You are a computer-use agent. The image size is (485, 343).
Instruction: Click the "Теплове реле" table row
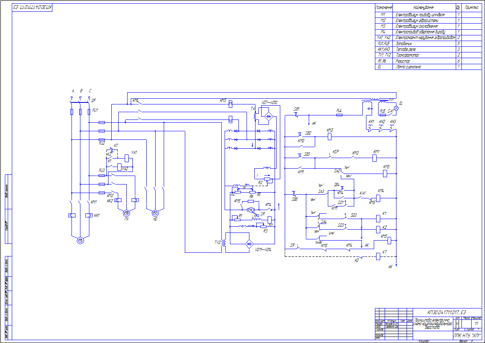click(x=428, y=50)
